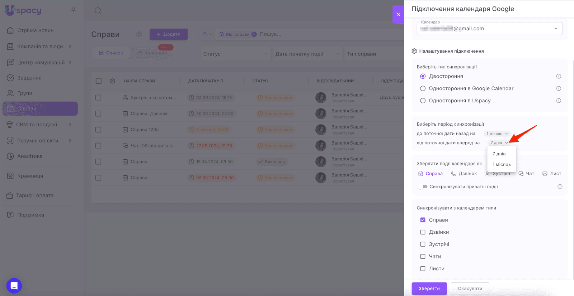Click avatar in Зустріч з клієнтом row

click(x=321, y=98)
